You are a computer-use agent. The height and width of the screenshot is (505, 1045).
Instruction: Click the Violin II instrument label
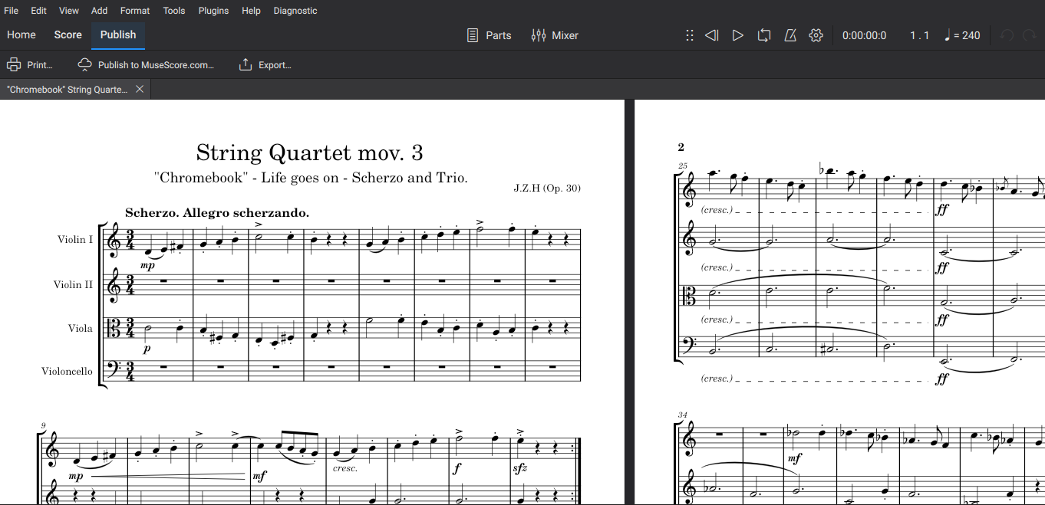coord(73,284)
